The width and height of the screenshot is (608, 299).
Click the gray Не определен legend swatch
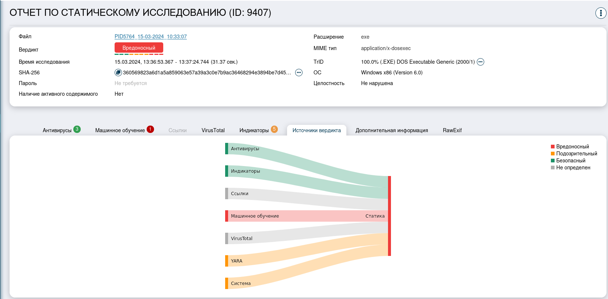pos(553,168)
